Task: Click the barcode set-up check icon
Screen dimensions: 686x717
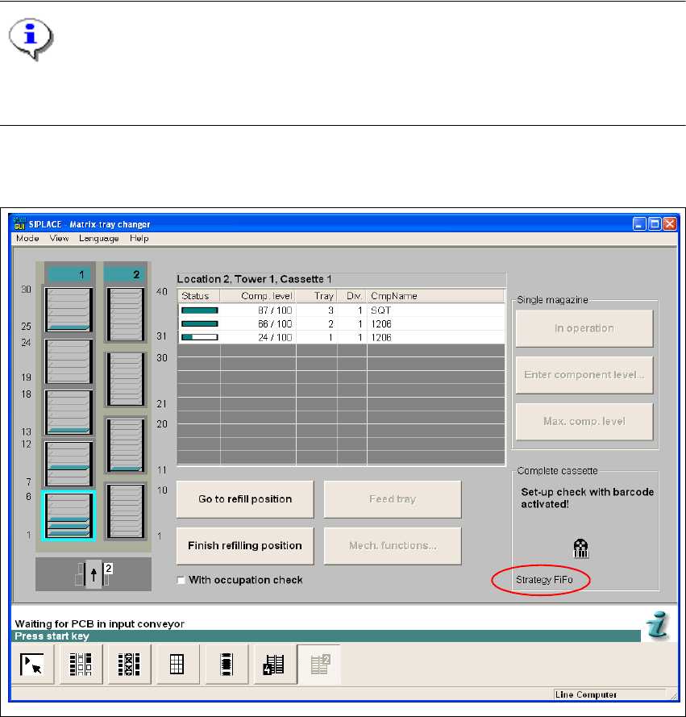Action: (580, 549)
